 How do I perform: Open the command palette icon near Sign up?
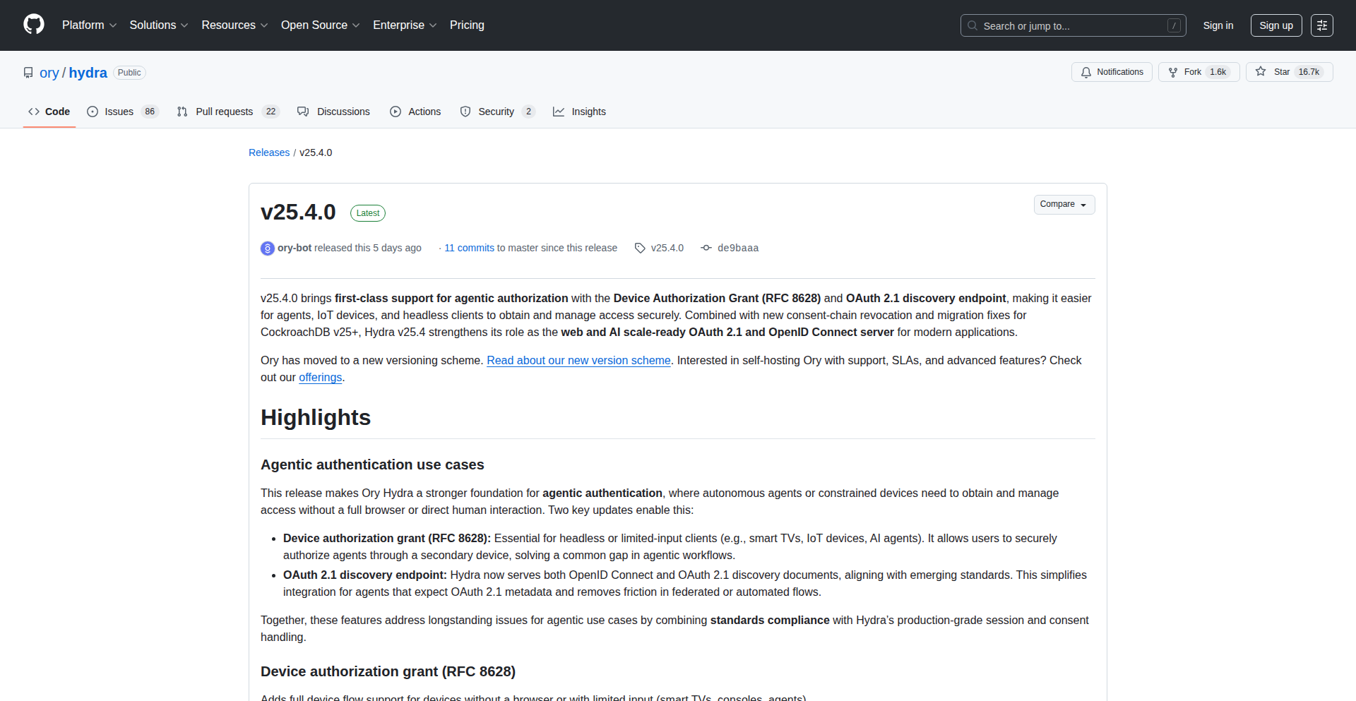tap(1322, 25)
